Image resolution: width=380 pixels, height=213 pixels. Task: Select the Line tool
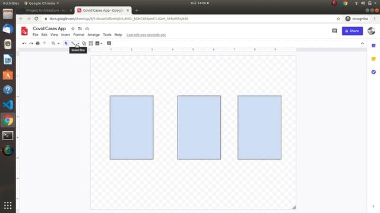73,43
